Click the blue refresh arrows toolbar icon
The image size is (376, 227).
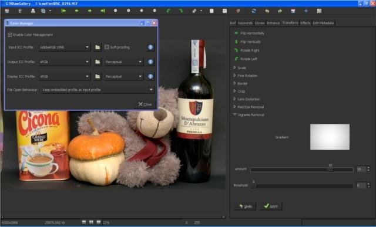(254, 11)
